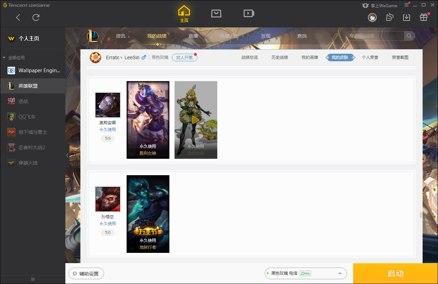Open the 查找 tab

pyautogui.click(x=302, y=36)
